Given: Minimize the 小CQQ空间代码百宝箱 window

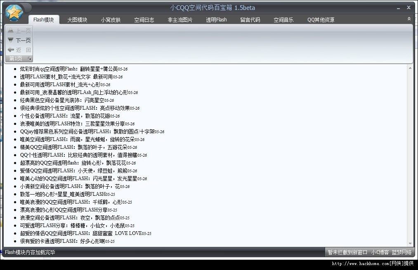Looking at the screenshot, I should tap(398, 8).
